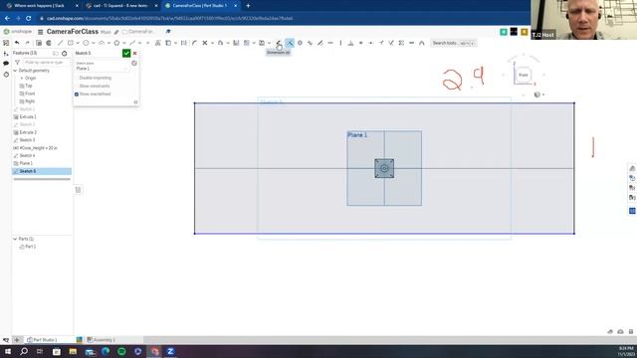Select Sketch 3 in feature list

pyautogui.click(x=27, y=140)
